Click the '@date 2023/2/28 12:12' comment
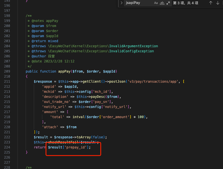Screen dimensions: 223x169 pos(53,61)
